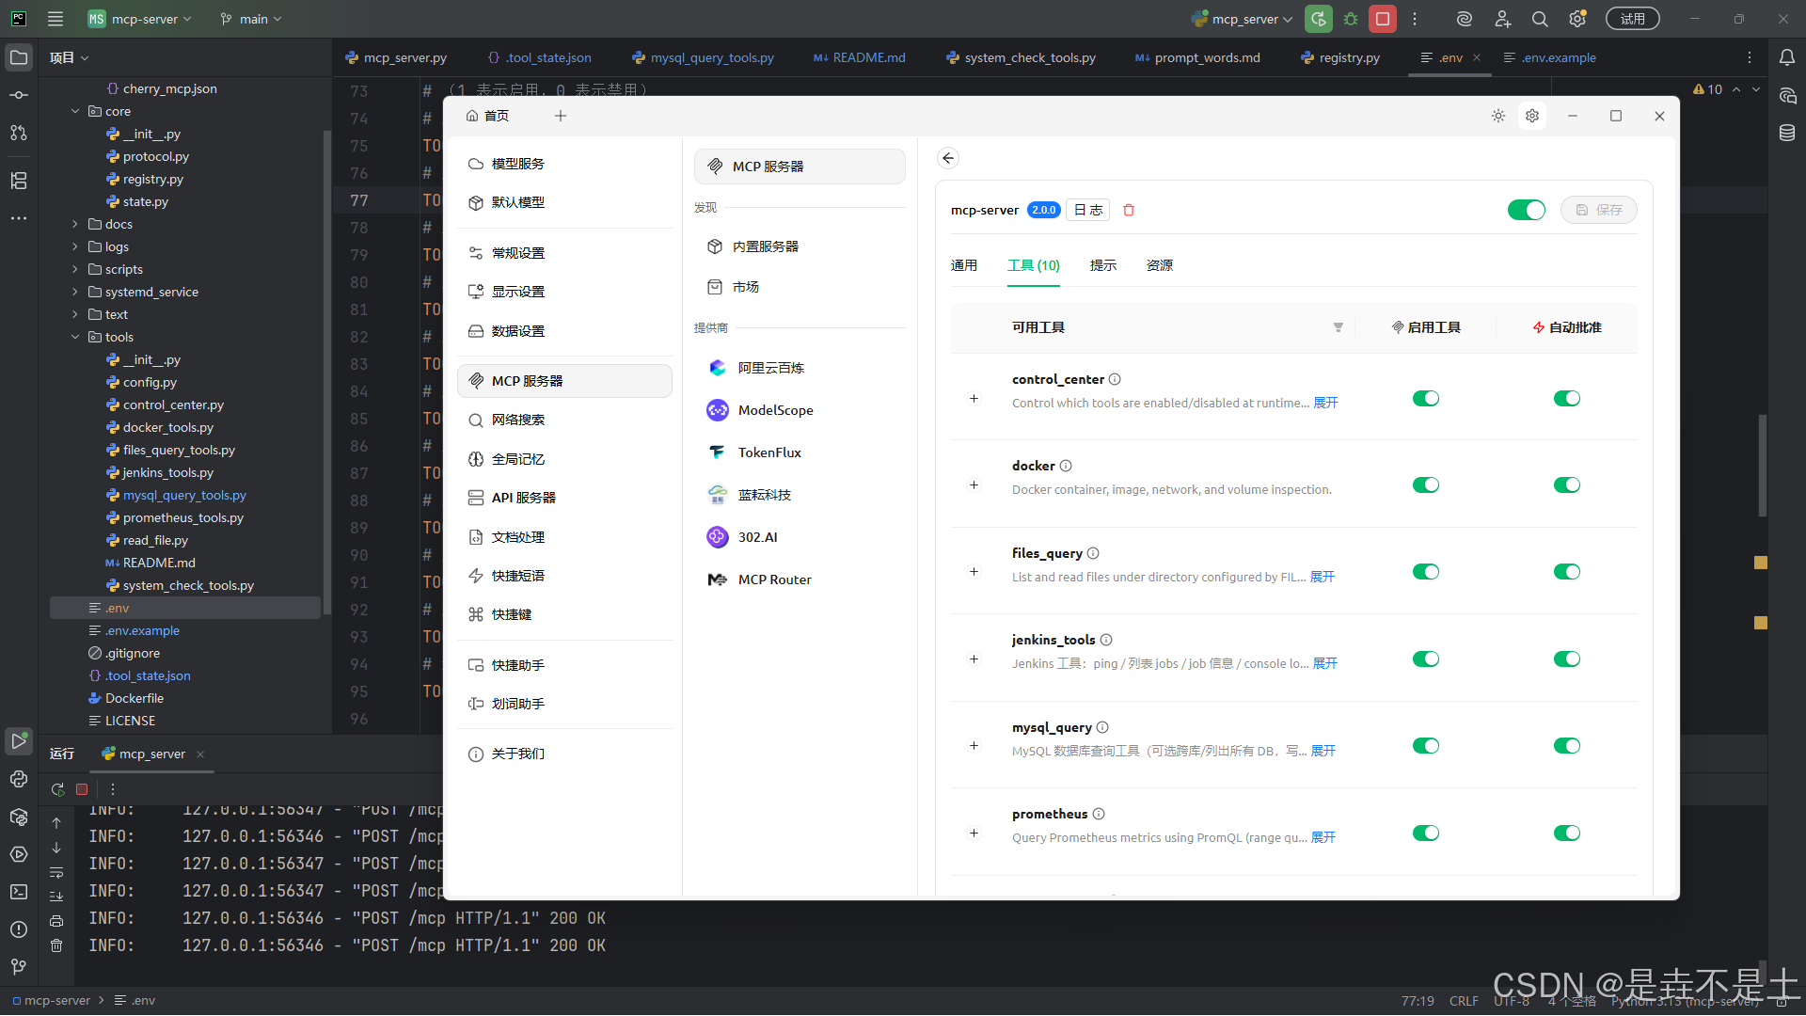
Task: Open PyCharm notifications bell icon
Action: click(x=1786, y=57)
